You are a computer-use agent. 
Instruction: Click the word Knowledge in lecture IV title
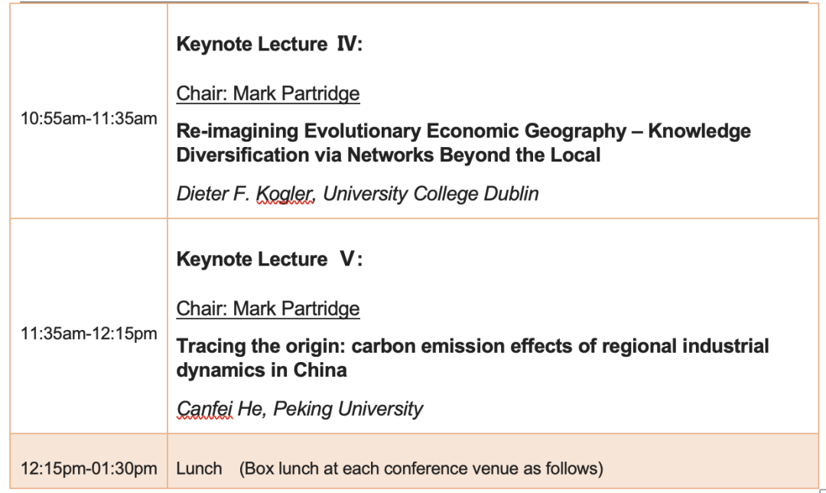[x=700, y=132]
